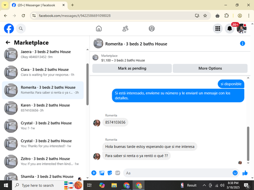Open the Chrome extensions puzzle icon
Viewport: 254px width, 190px height.
click(x=227, y=16)
